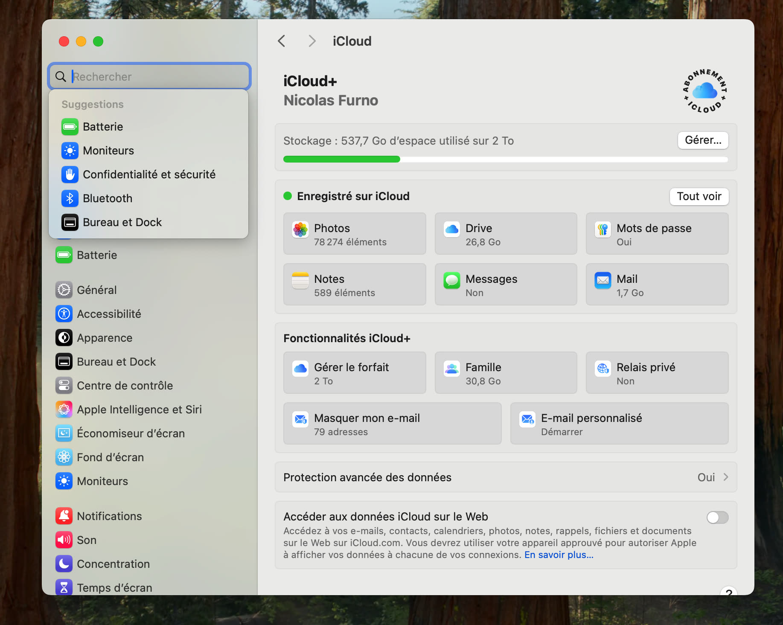This screenshot has height=625, width=783.
Task: Open Photos settings in iCloud
Action: click(354, 234)
